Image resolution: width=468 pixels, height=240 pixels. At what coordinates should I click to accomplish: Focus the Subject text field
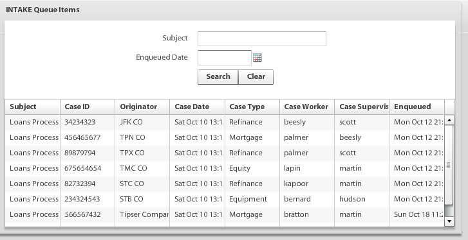(262, 39)
